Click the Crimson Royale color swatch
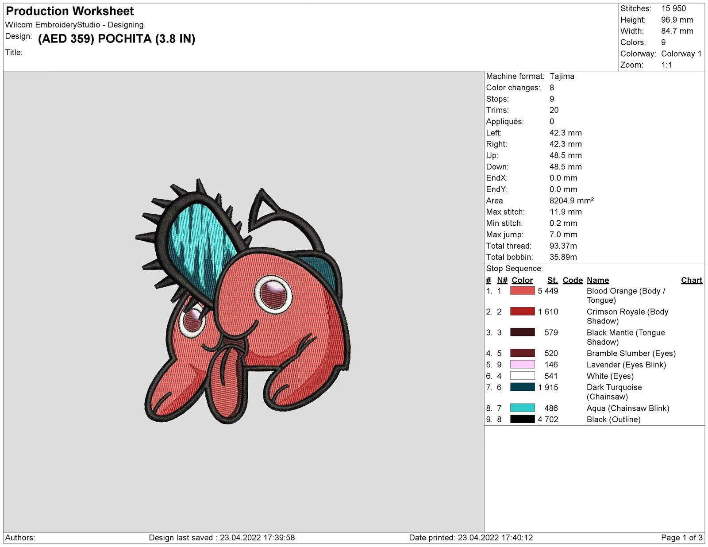This screenshot has height=547, width=708. (522, 312)
